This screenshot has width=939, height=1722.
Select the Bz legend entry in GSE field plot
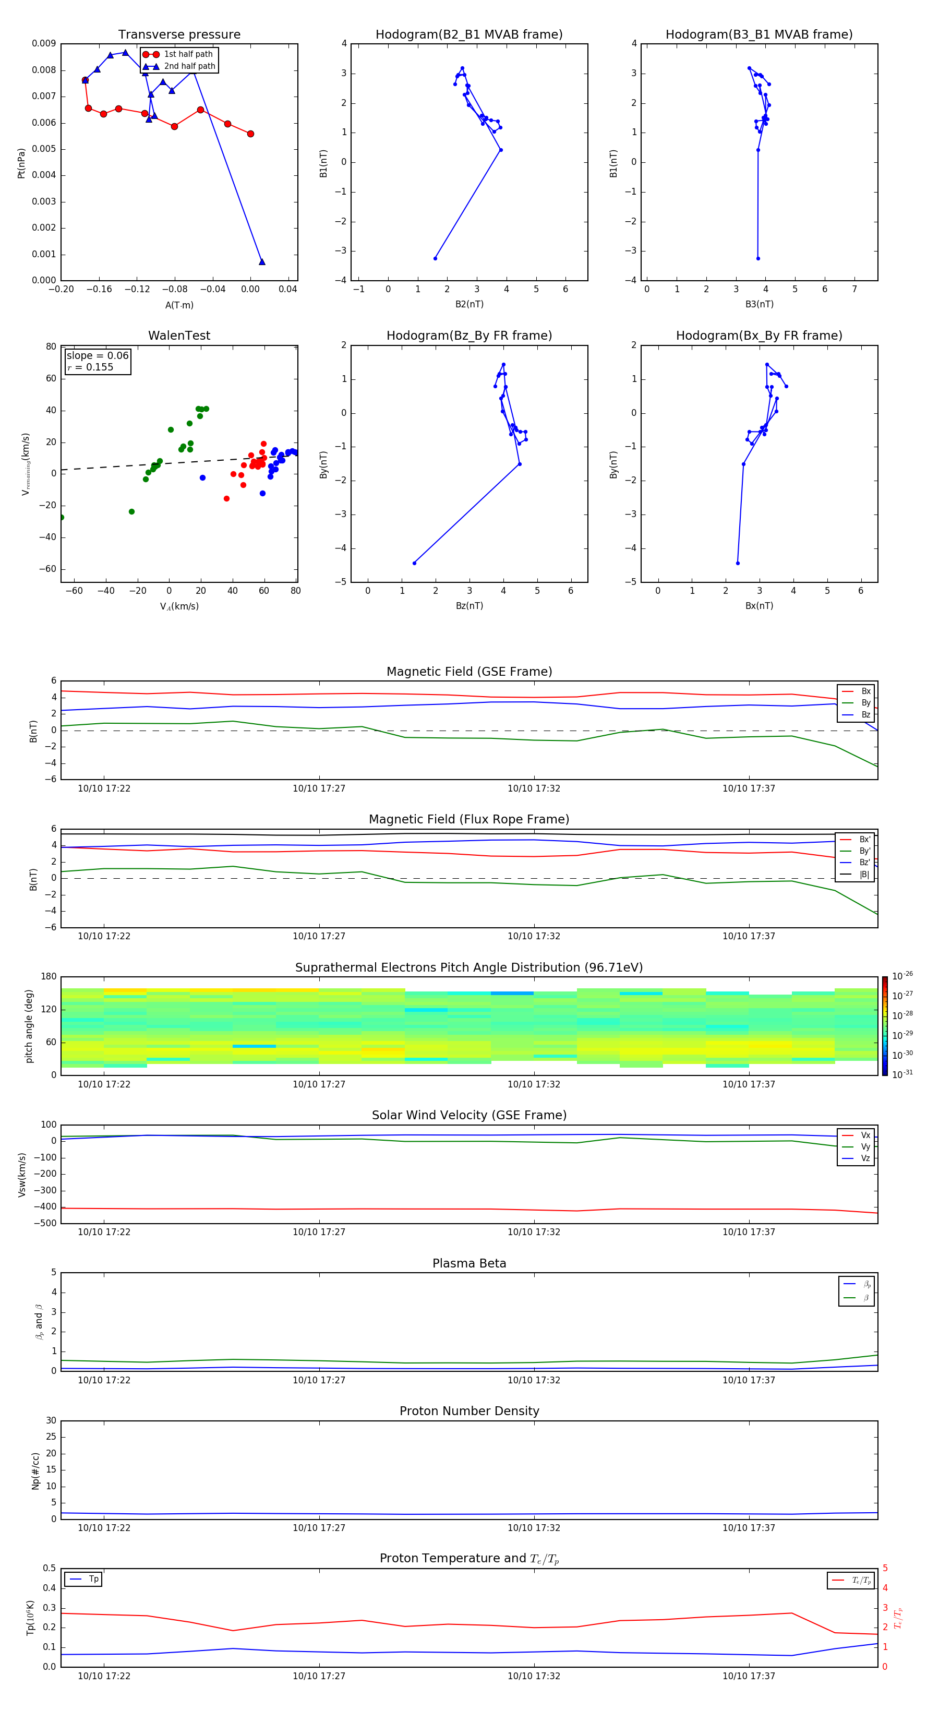[x=856, y=714]
